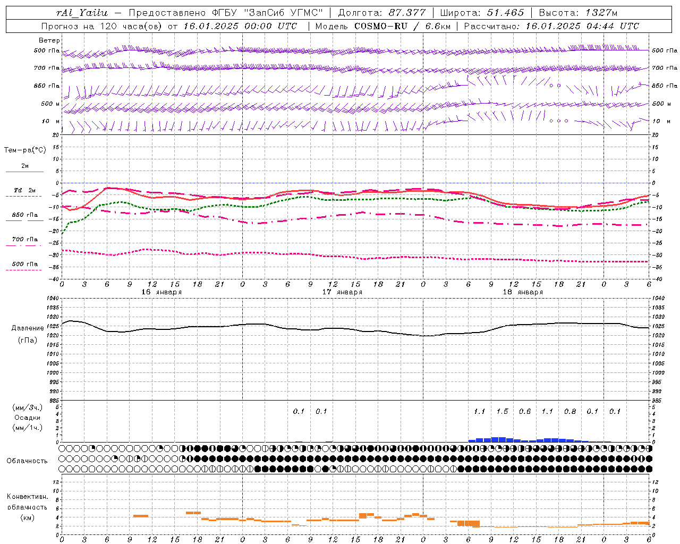Click the 0.8 precipitation amount value
Screen dimensions: 680x544
[x=570, y=412]
